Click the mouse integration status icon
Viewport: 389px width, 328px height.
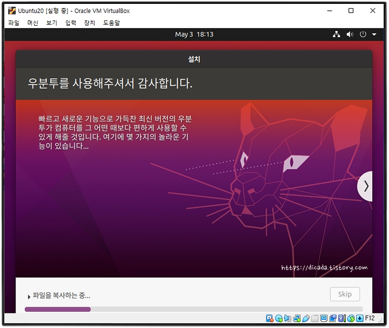tap(351, 318)
